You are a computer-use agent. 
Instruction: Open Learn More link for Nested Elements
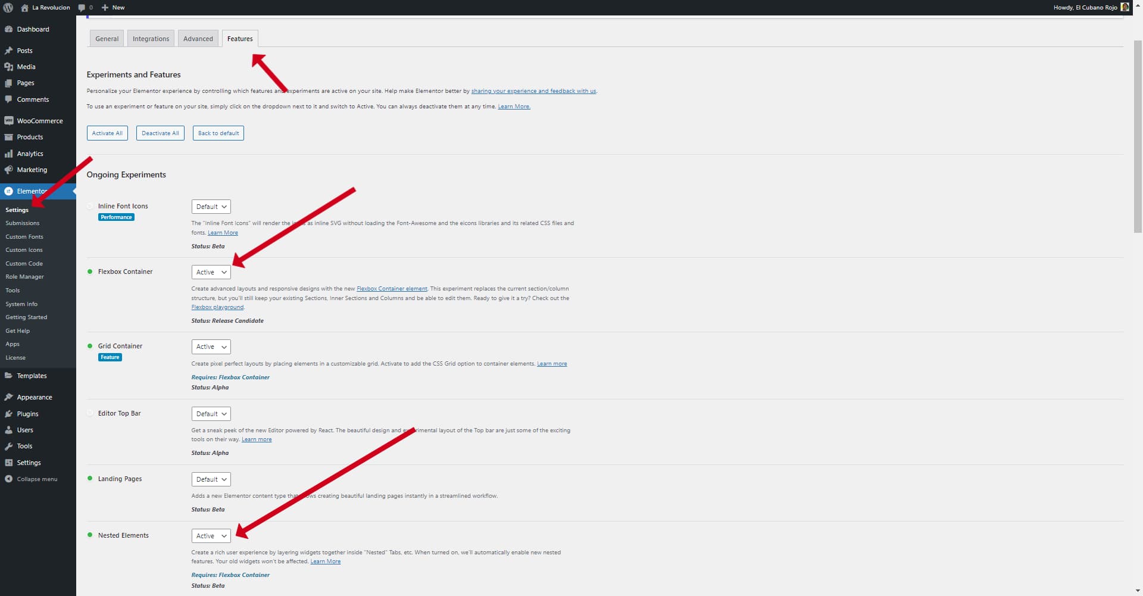pyautogui.click(x=326, y=561)
